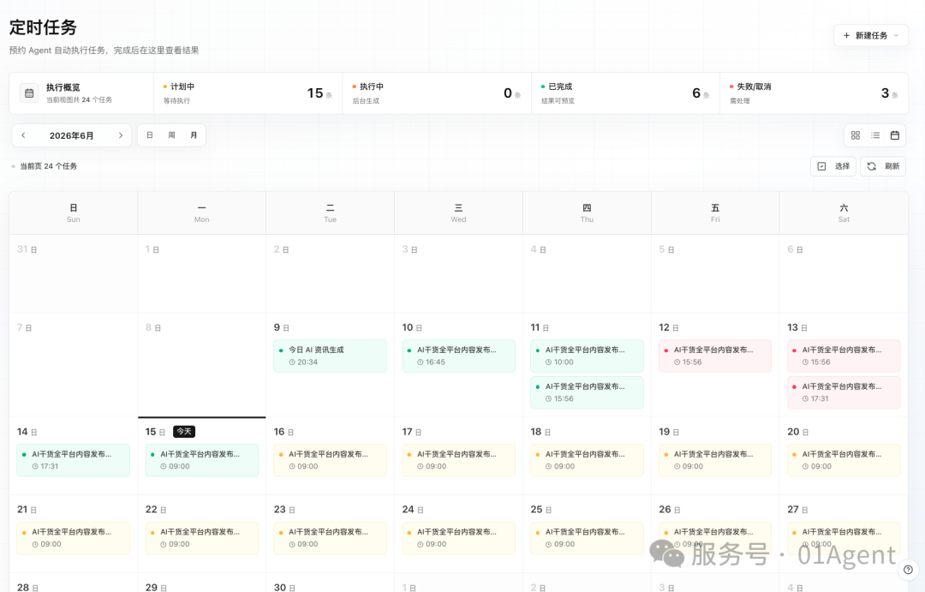Click the 失败/取消 status summary card
The width and height of the screenshot is (925, 592).
(815, 93)
